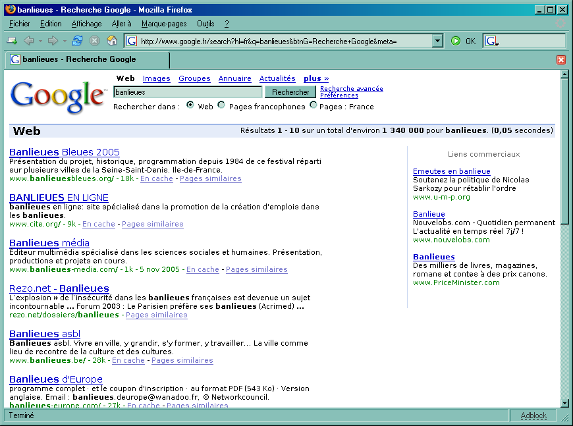Viewport: 573px width, 426px height.
Task: Click the Stop loading icon
Action: click(95, 41)
